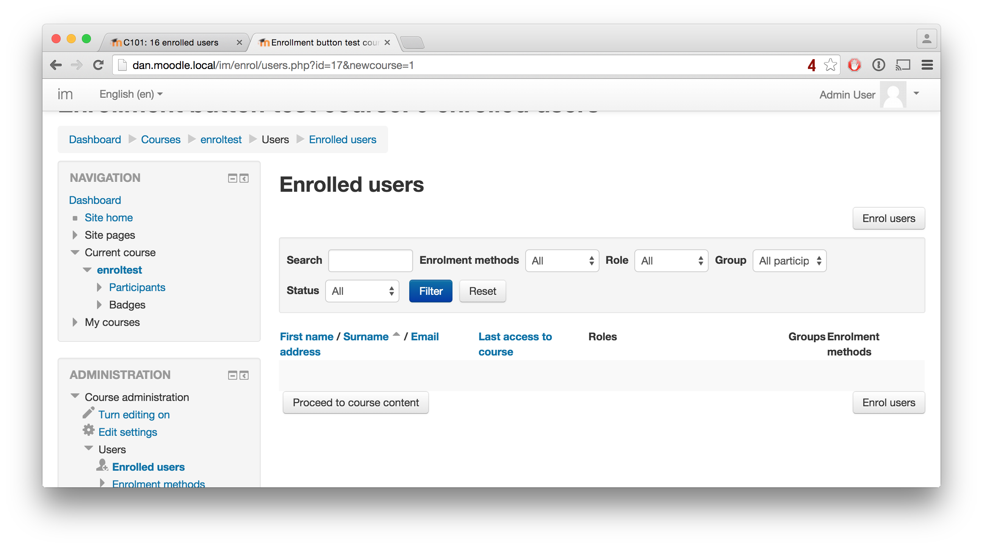Expand My courses in Navigation
Screen dimensions: 983x548
point(75,323)
